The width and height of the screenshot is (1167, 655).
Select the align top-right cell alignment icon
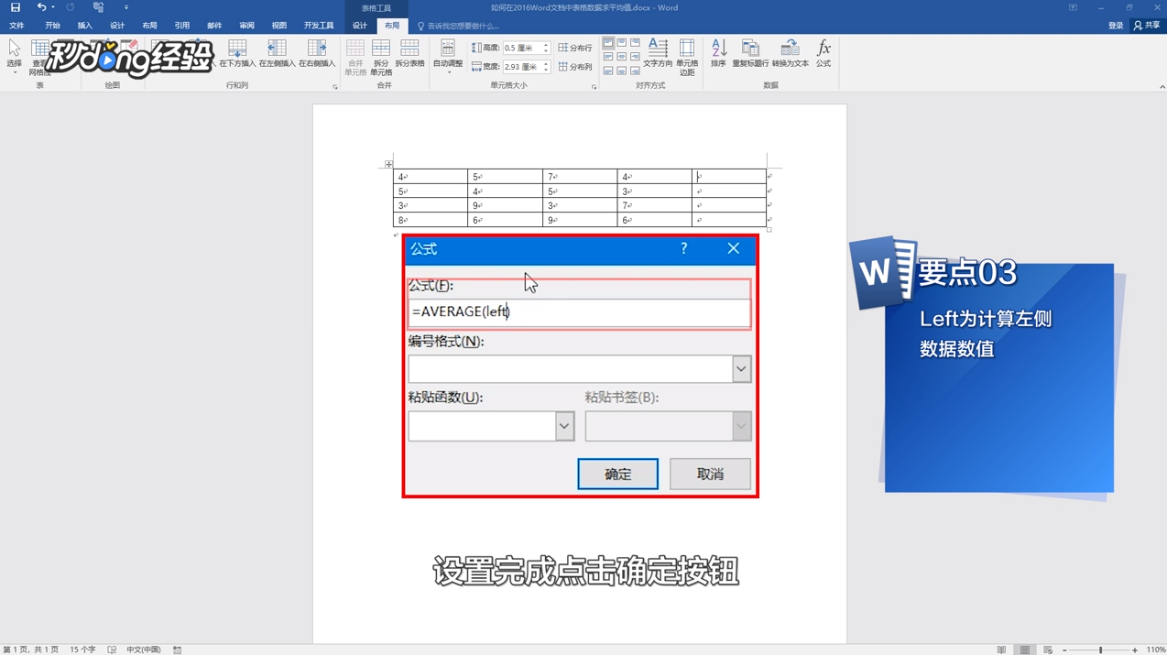635,43
